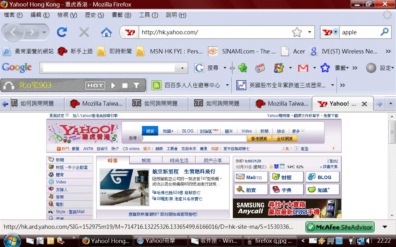396x247 pixels.
Task: Click the page vertical scrollbar thumb
Action: click(x=392, y=132)
